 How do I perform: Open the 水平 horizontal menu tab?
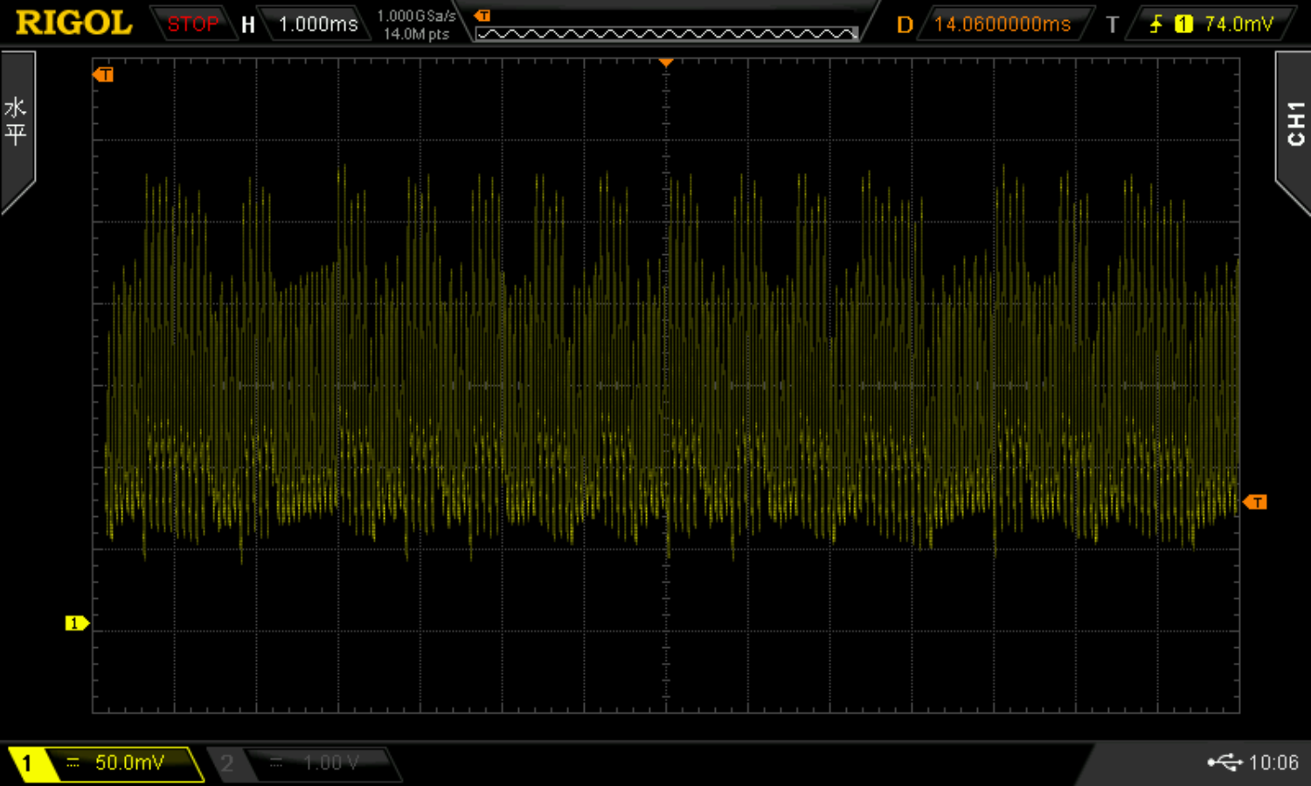click(x=17, y=131)
